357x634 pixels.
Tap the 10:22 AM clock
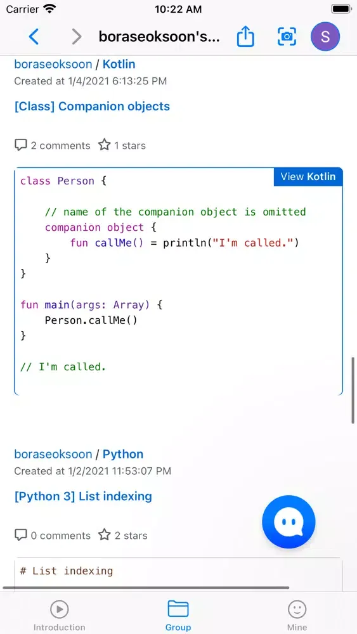click(x=178, y=9)
